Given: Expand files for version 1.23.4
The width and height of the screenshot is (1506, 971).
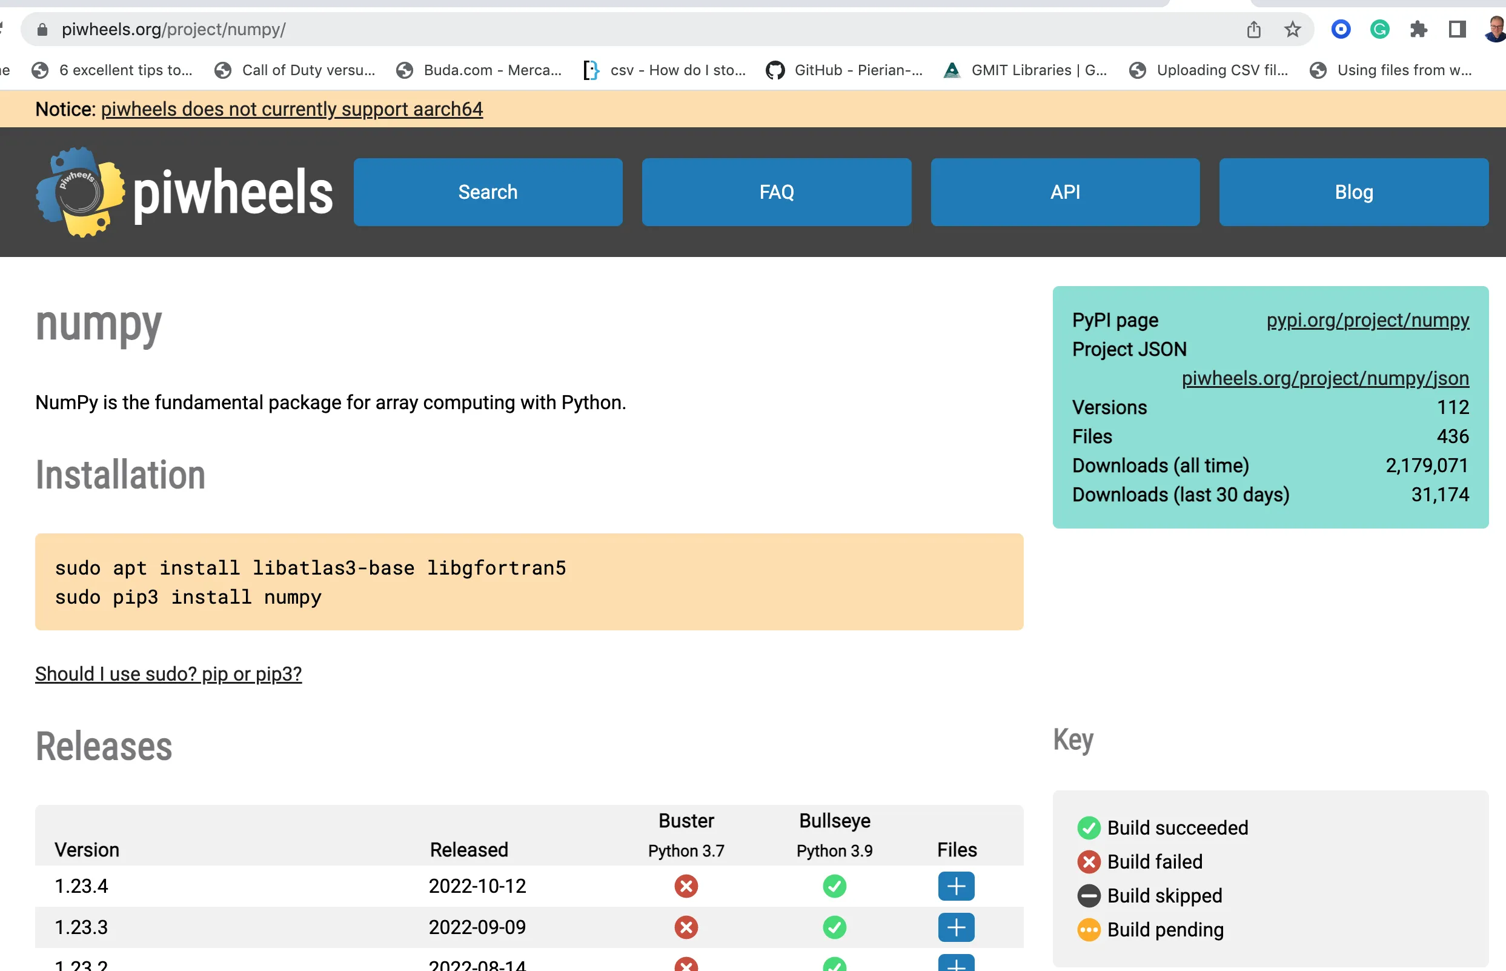Looking at the screenshot, I should coord(956,886).
